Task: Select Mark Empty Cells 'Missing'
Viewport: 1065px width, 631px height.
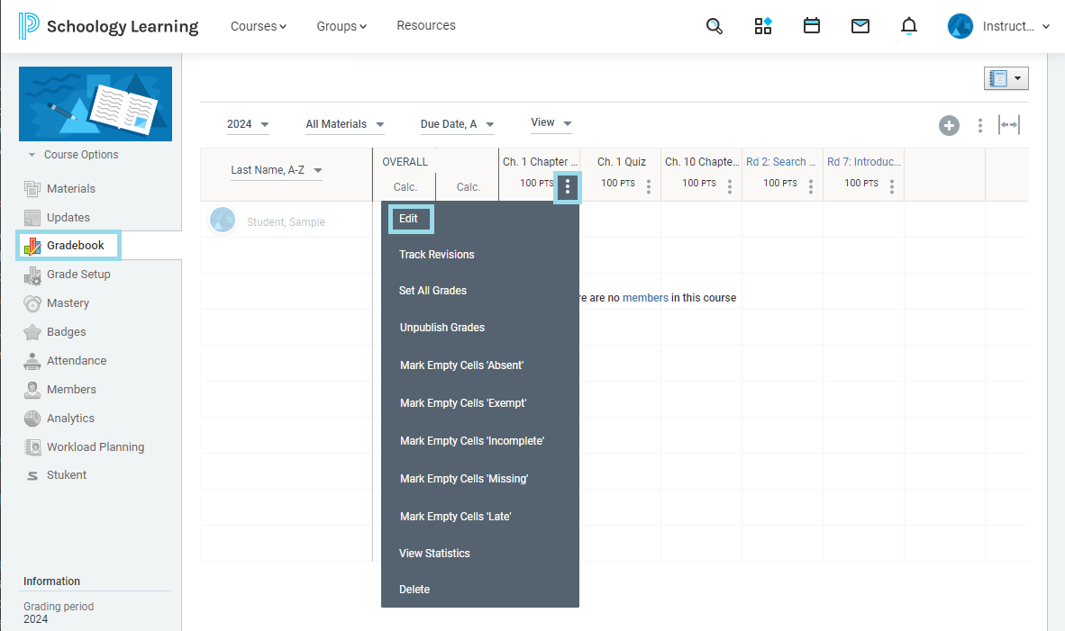Action: point(463,479)
